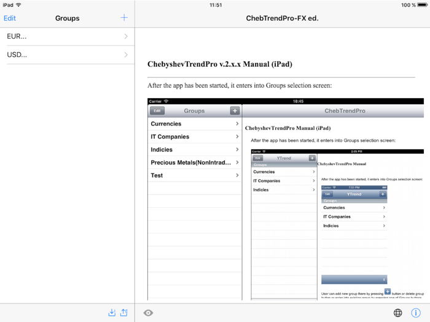430x322 pixels.
Task: Click the ChebyshevTrendPro v.2.x.x Manual heading
Action: point(220,64)
